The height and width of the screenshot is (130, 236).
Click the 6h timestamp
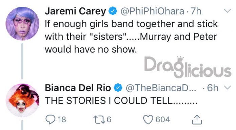213,88
